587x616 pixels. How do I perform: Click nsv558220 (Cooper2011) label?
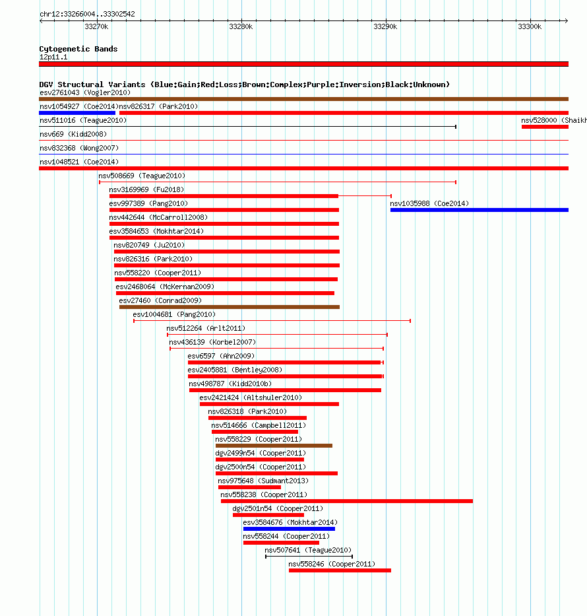158,273
